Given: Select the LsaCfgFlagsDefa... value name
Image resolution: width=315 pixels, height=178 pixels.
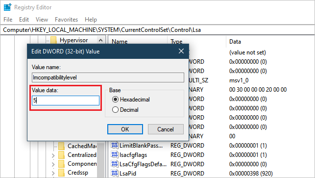Looking at the screenshot, I should [143, 164].
